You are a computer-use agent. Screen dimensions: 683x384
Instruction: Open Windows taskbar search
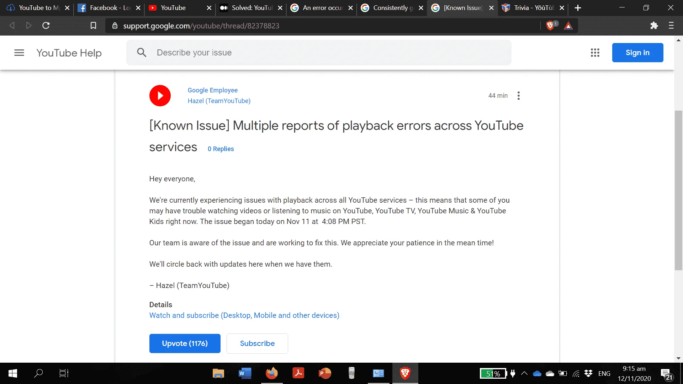[38, 373]
